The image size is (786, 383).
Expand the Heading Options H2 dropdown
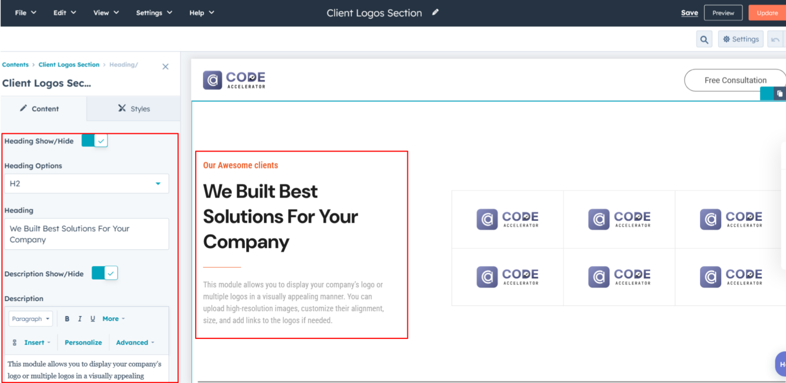87,183
